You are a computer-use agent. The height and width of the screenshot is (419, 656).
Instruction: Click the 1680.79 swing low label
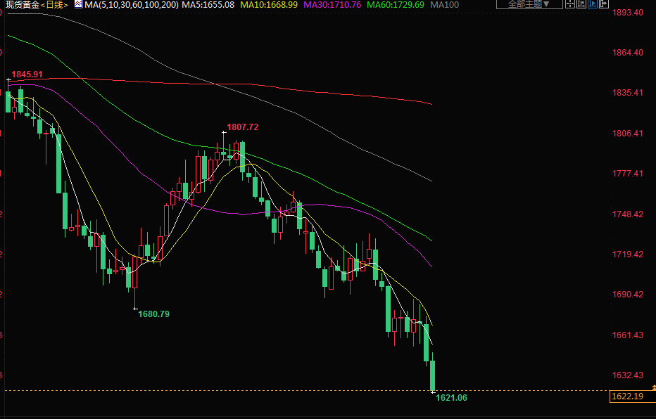[153, 314]
